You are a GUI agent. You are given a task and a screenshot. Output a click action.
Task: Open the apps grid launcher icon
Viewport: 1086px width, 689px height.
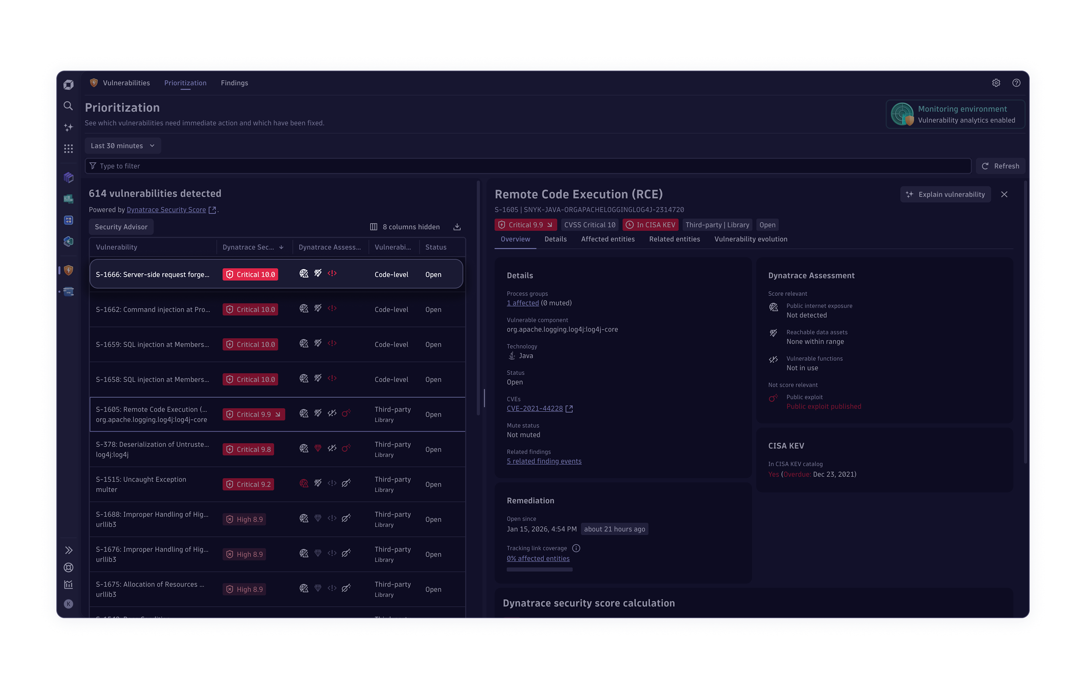(x=68, y=149)
